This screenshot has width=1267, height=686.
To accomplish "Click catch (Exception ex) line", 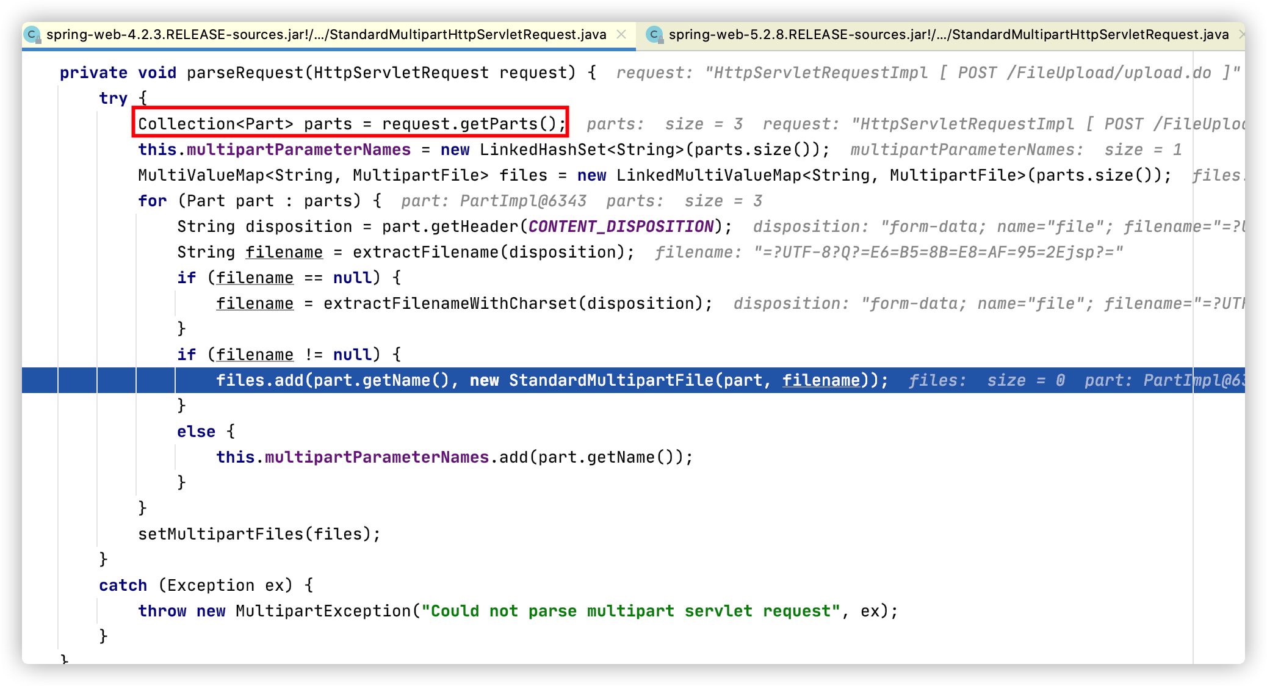I will pos(206,585).
